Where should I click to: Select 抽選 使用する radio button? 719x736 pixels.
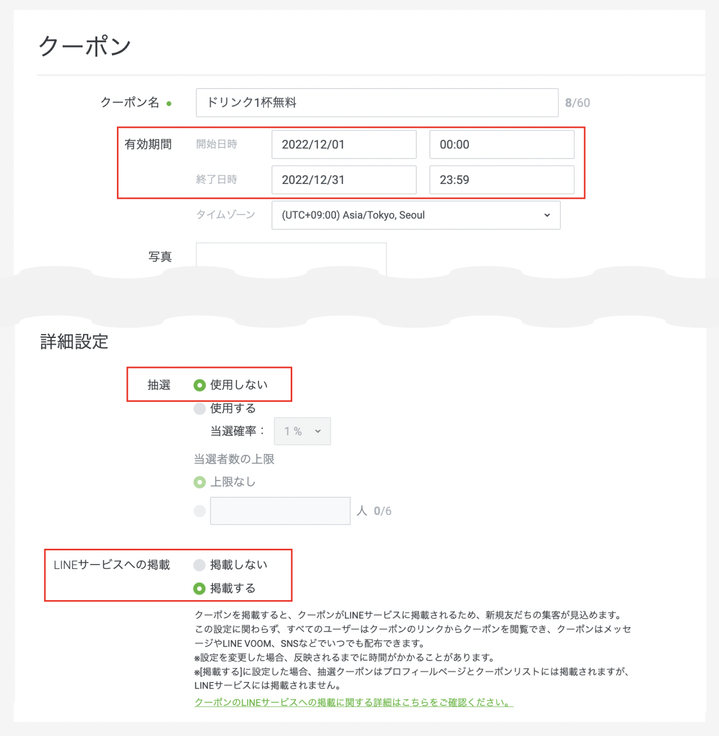pos(199,408)
